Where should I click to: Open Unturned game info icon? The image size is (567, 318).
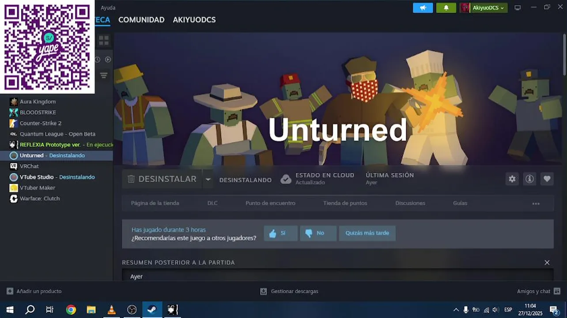pos(529,179)
